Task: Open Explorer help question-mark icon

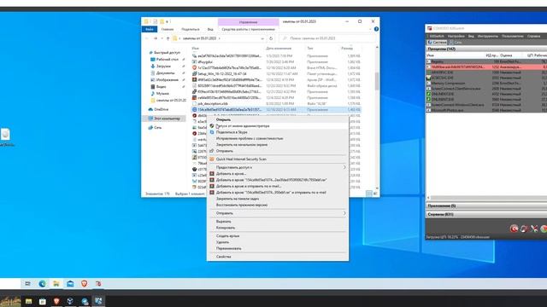Action: (376, 29)
